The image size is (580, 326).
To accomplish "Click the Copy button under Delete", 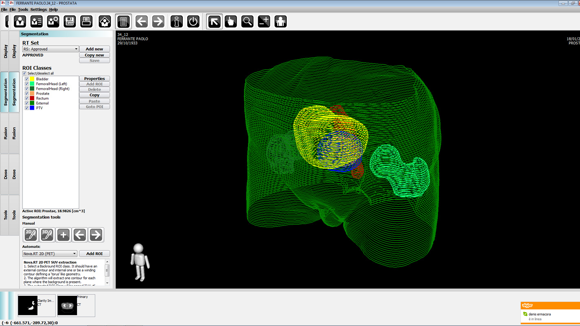I will 94,95.
